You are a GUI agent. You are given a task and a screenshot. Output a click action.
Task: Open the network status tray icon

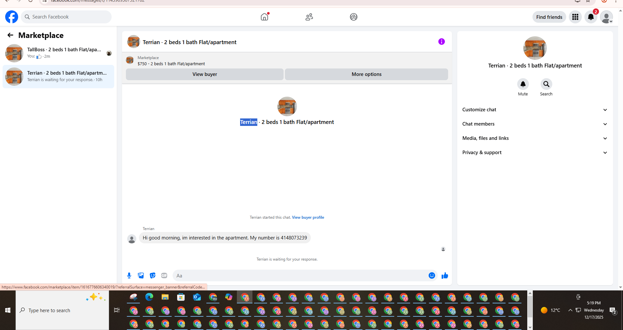point(578,310)
